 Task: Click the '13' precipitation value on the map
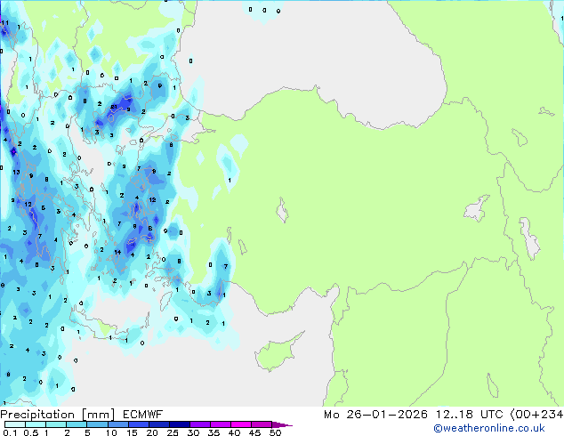click(16, 172)
